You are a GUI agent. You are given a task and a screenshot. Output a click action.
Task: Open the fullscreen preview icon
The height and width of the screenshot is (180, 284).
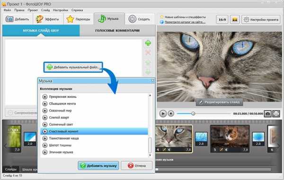point(276,114)
